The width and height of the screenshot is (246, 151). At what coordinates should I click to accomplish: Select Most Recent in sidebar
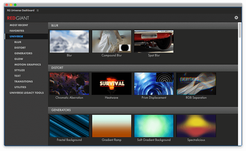[x=19, y=25]
